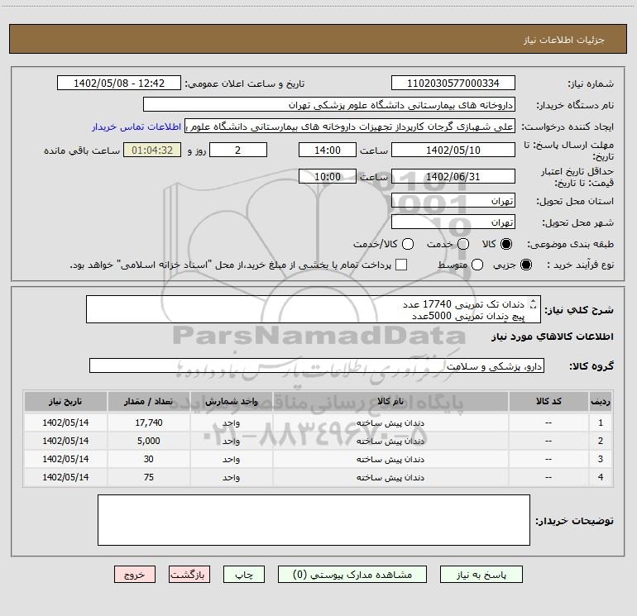This screenshot has width=637, height=616.
Task: Click the بازگشت back button
Action: [189, 575]
